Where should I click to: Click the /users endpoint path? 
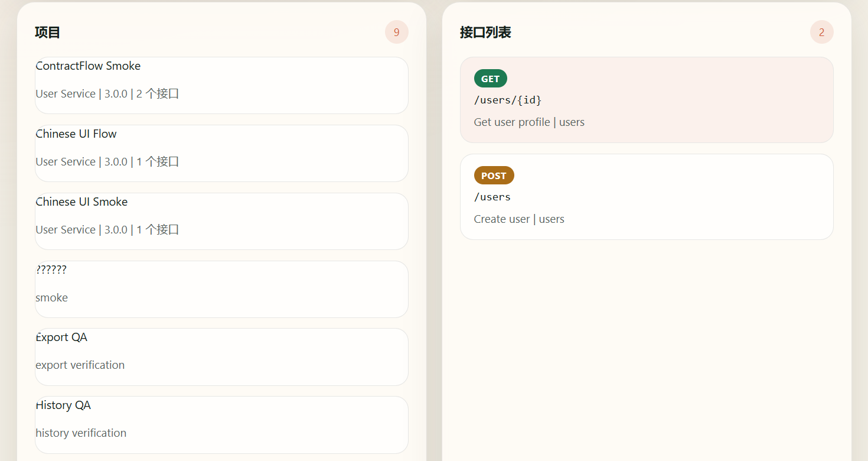(492, 197)
